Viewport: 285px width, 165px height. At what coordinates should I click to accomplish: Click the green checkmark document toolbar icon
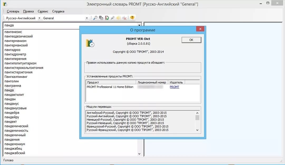click(x=107, y=18)
